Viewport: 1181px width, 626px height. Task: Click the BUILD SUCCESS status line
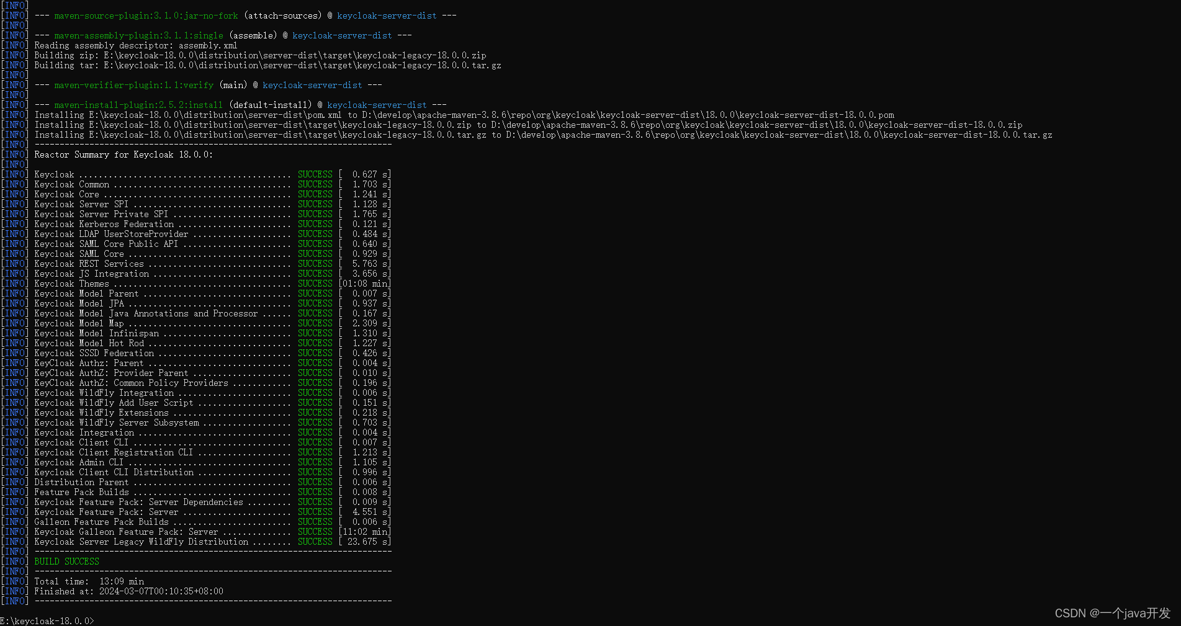tap(66, 561)
